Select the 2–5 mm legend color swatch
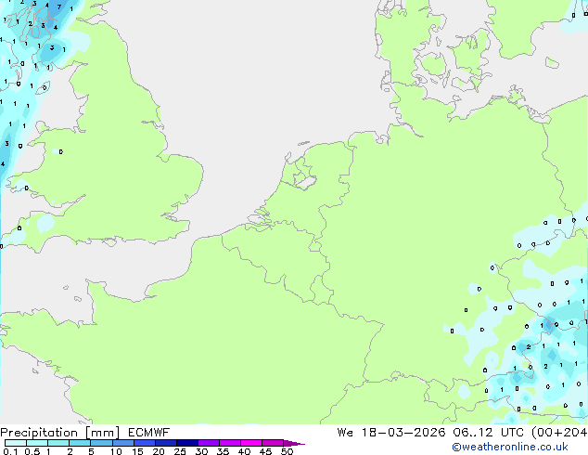Image resolution: width=588 pixels, height=455 pixels. coord(80,443)
